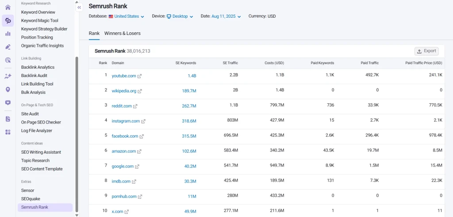
Task: Export the Semrush Rank table
Action: (x=427, y=51)
